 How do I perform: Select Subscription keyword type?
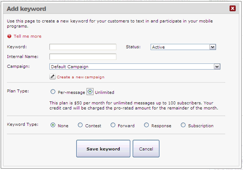click(183, 125)
